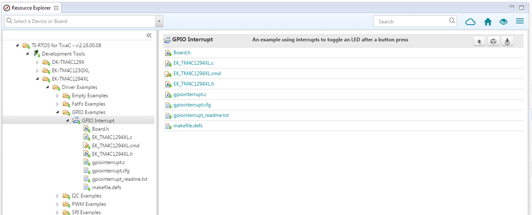Click the Search input field
Image resolution: width=532 pixels, height=215 pixels.
tap(413, 21)
